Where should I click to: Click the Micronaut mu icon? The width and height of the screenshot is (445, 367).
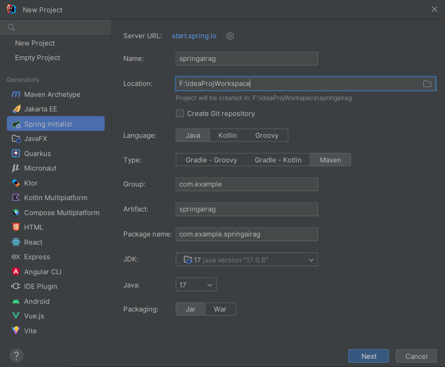click(x=16, y=168)
